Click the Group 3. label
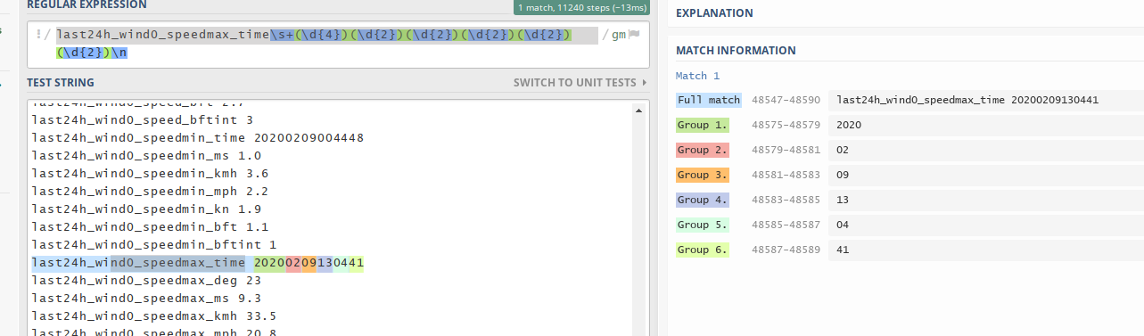This screenshot has height=336, width=1144. coord(703,175)
